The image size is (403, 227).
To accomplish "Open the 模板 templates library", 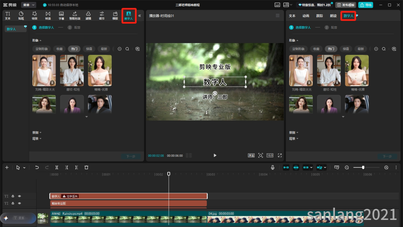I will 115,16.
